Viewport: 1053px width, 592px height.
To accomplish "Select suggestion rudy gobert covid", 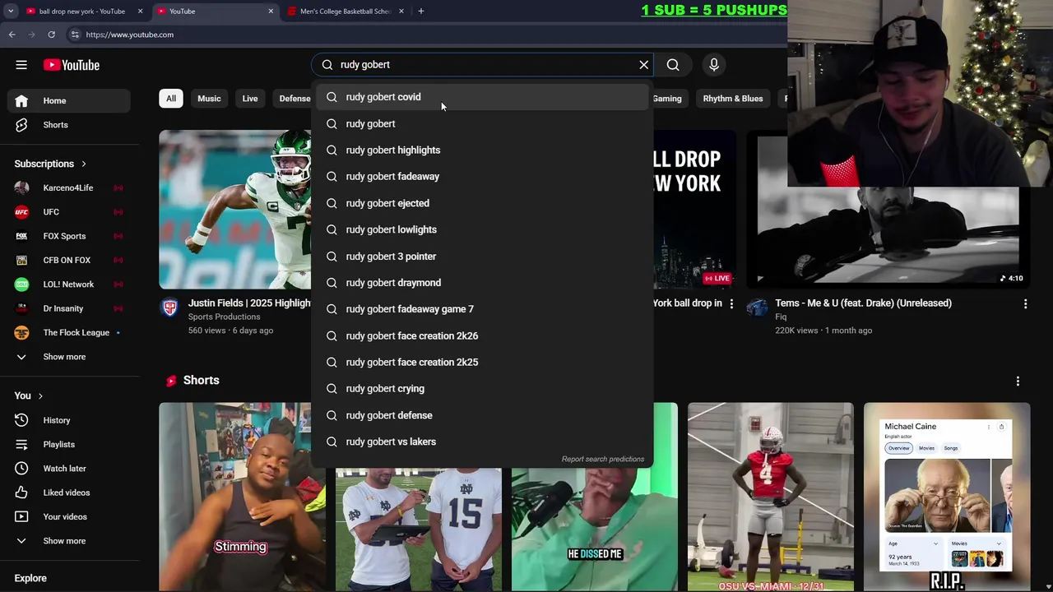I will (482, 97).
